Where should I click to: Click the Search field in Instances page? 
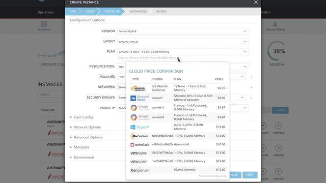[51, 95]
